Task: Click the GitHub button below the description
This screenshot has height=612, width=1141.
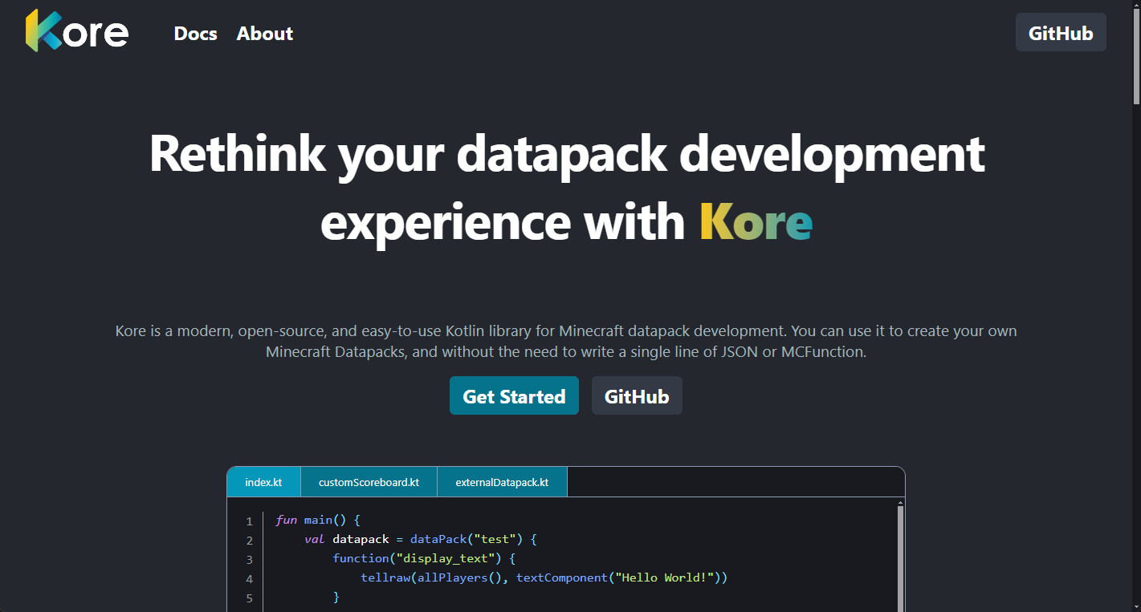Action: click(x=637, y=396)
